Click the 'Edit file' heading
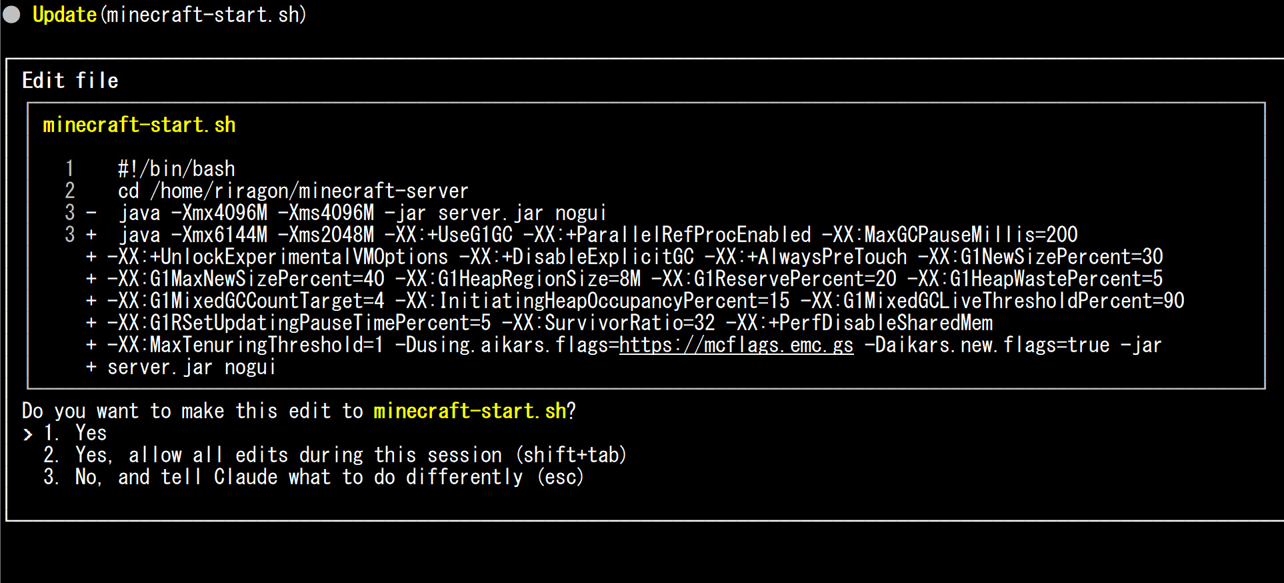This screenshot has height=583, width=1284. coord(70,81)
